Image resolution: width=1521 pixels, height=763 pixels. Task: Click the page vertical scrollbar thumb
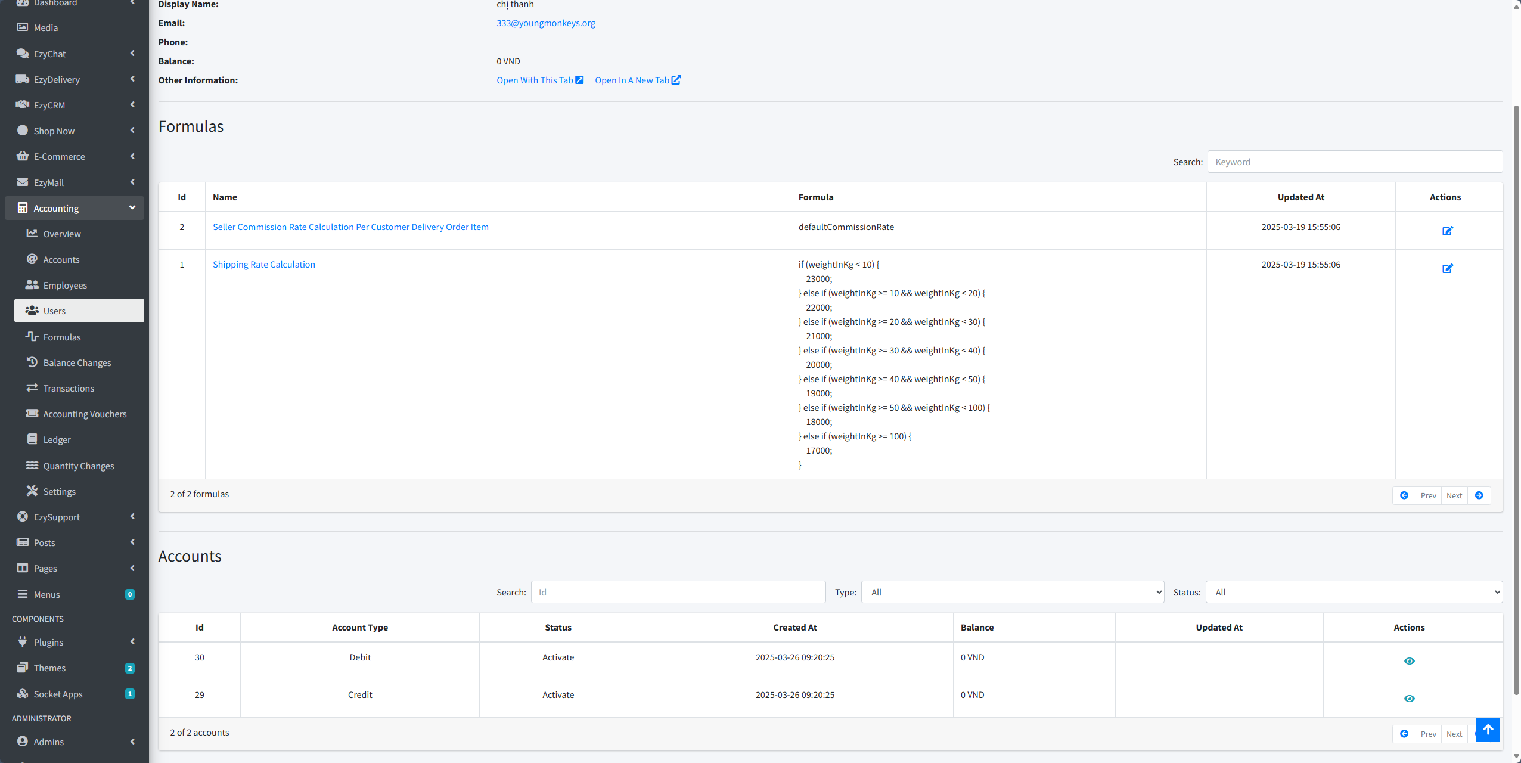point(1516,399)
